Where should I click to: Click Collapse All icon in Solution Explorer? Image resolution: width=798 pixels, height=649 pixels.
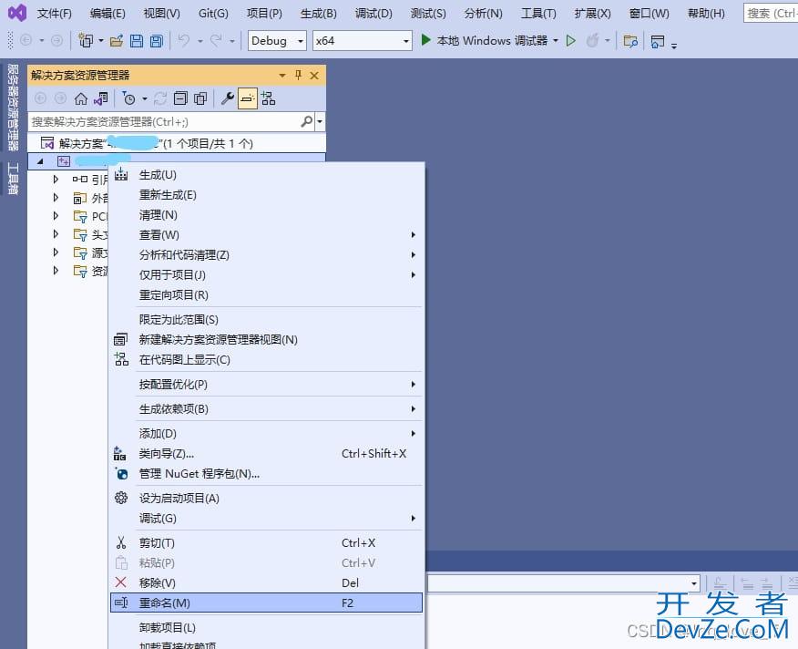click(180, 98)
